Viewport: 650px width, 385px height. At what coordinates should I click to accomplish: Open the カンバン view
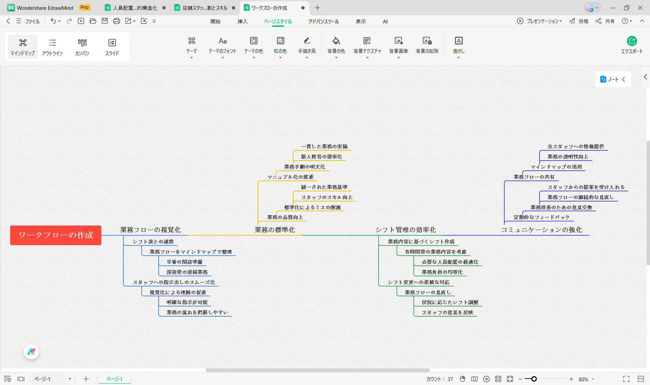[82, 47]
